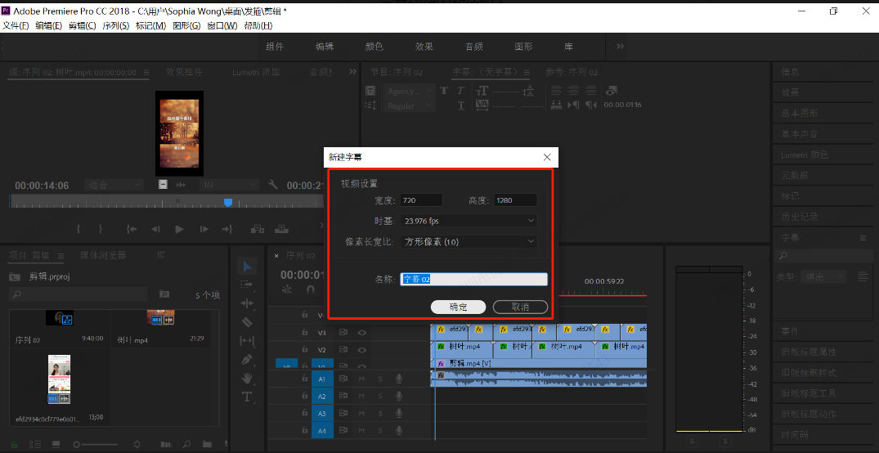This screenshot has width=879, height=453.
Task: Click the new bin folder icon
Action: 208,445
